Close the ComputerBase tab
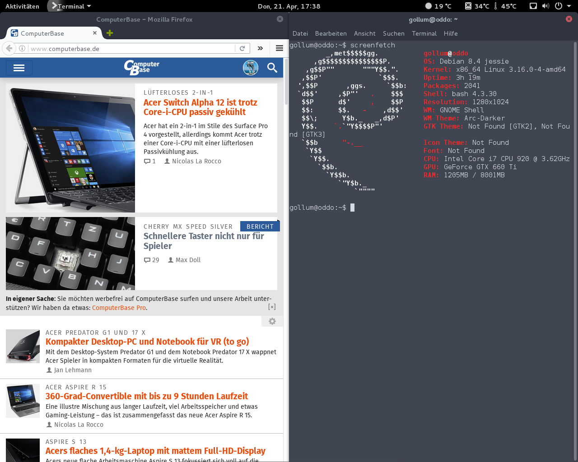The width and height of the screenshot is (578, 462). coord(95,33)
